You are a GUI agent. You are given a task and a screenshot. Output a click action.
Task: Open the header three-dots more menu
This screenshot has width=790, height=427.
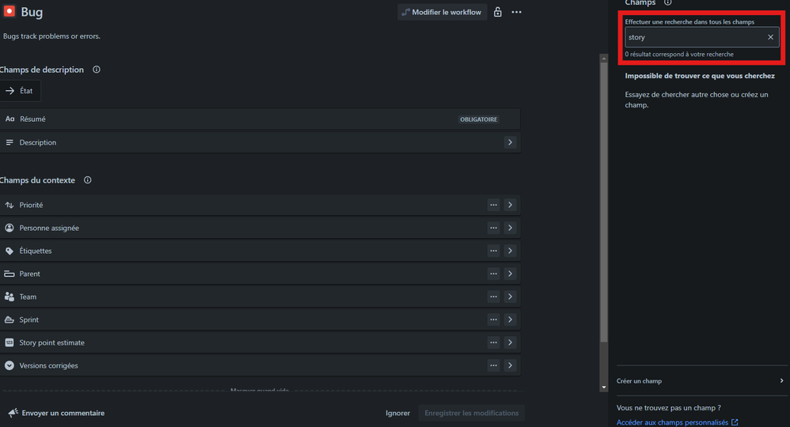pyautogui.click(x=516, y=12)
